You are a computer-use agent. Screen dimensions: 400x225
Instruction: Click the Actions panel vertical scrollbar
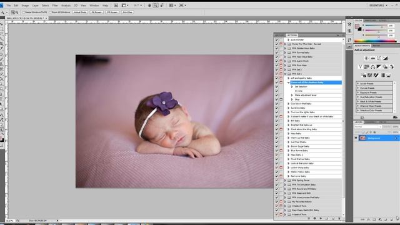[343, 121]
